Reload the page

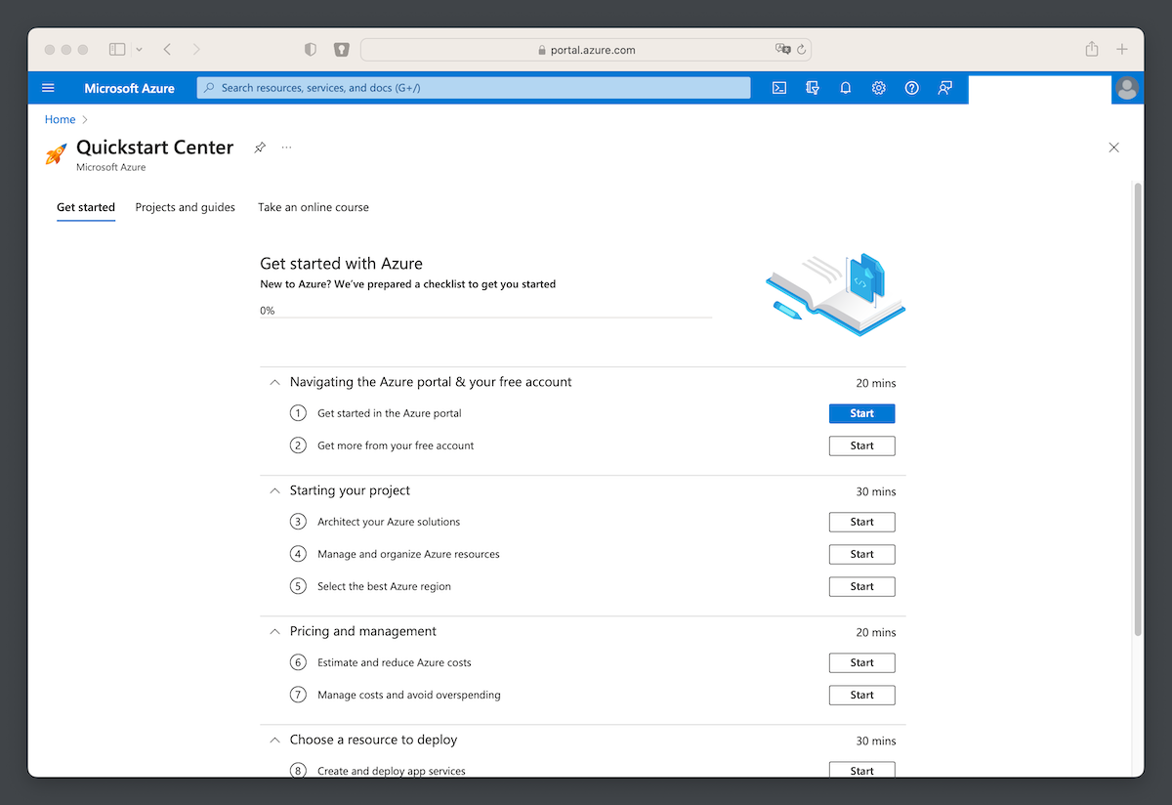coord(802,49)
